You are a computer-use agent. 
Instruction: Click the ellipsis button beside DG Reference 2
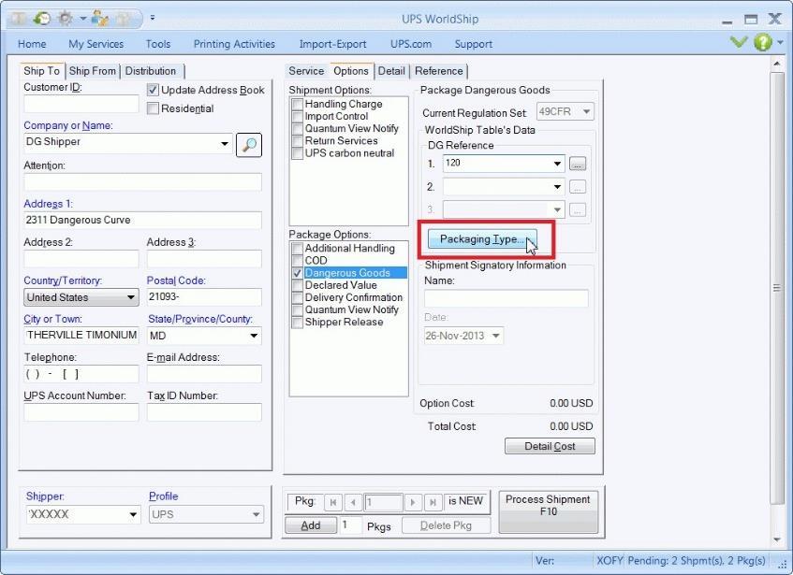point(578,187)
